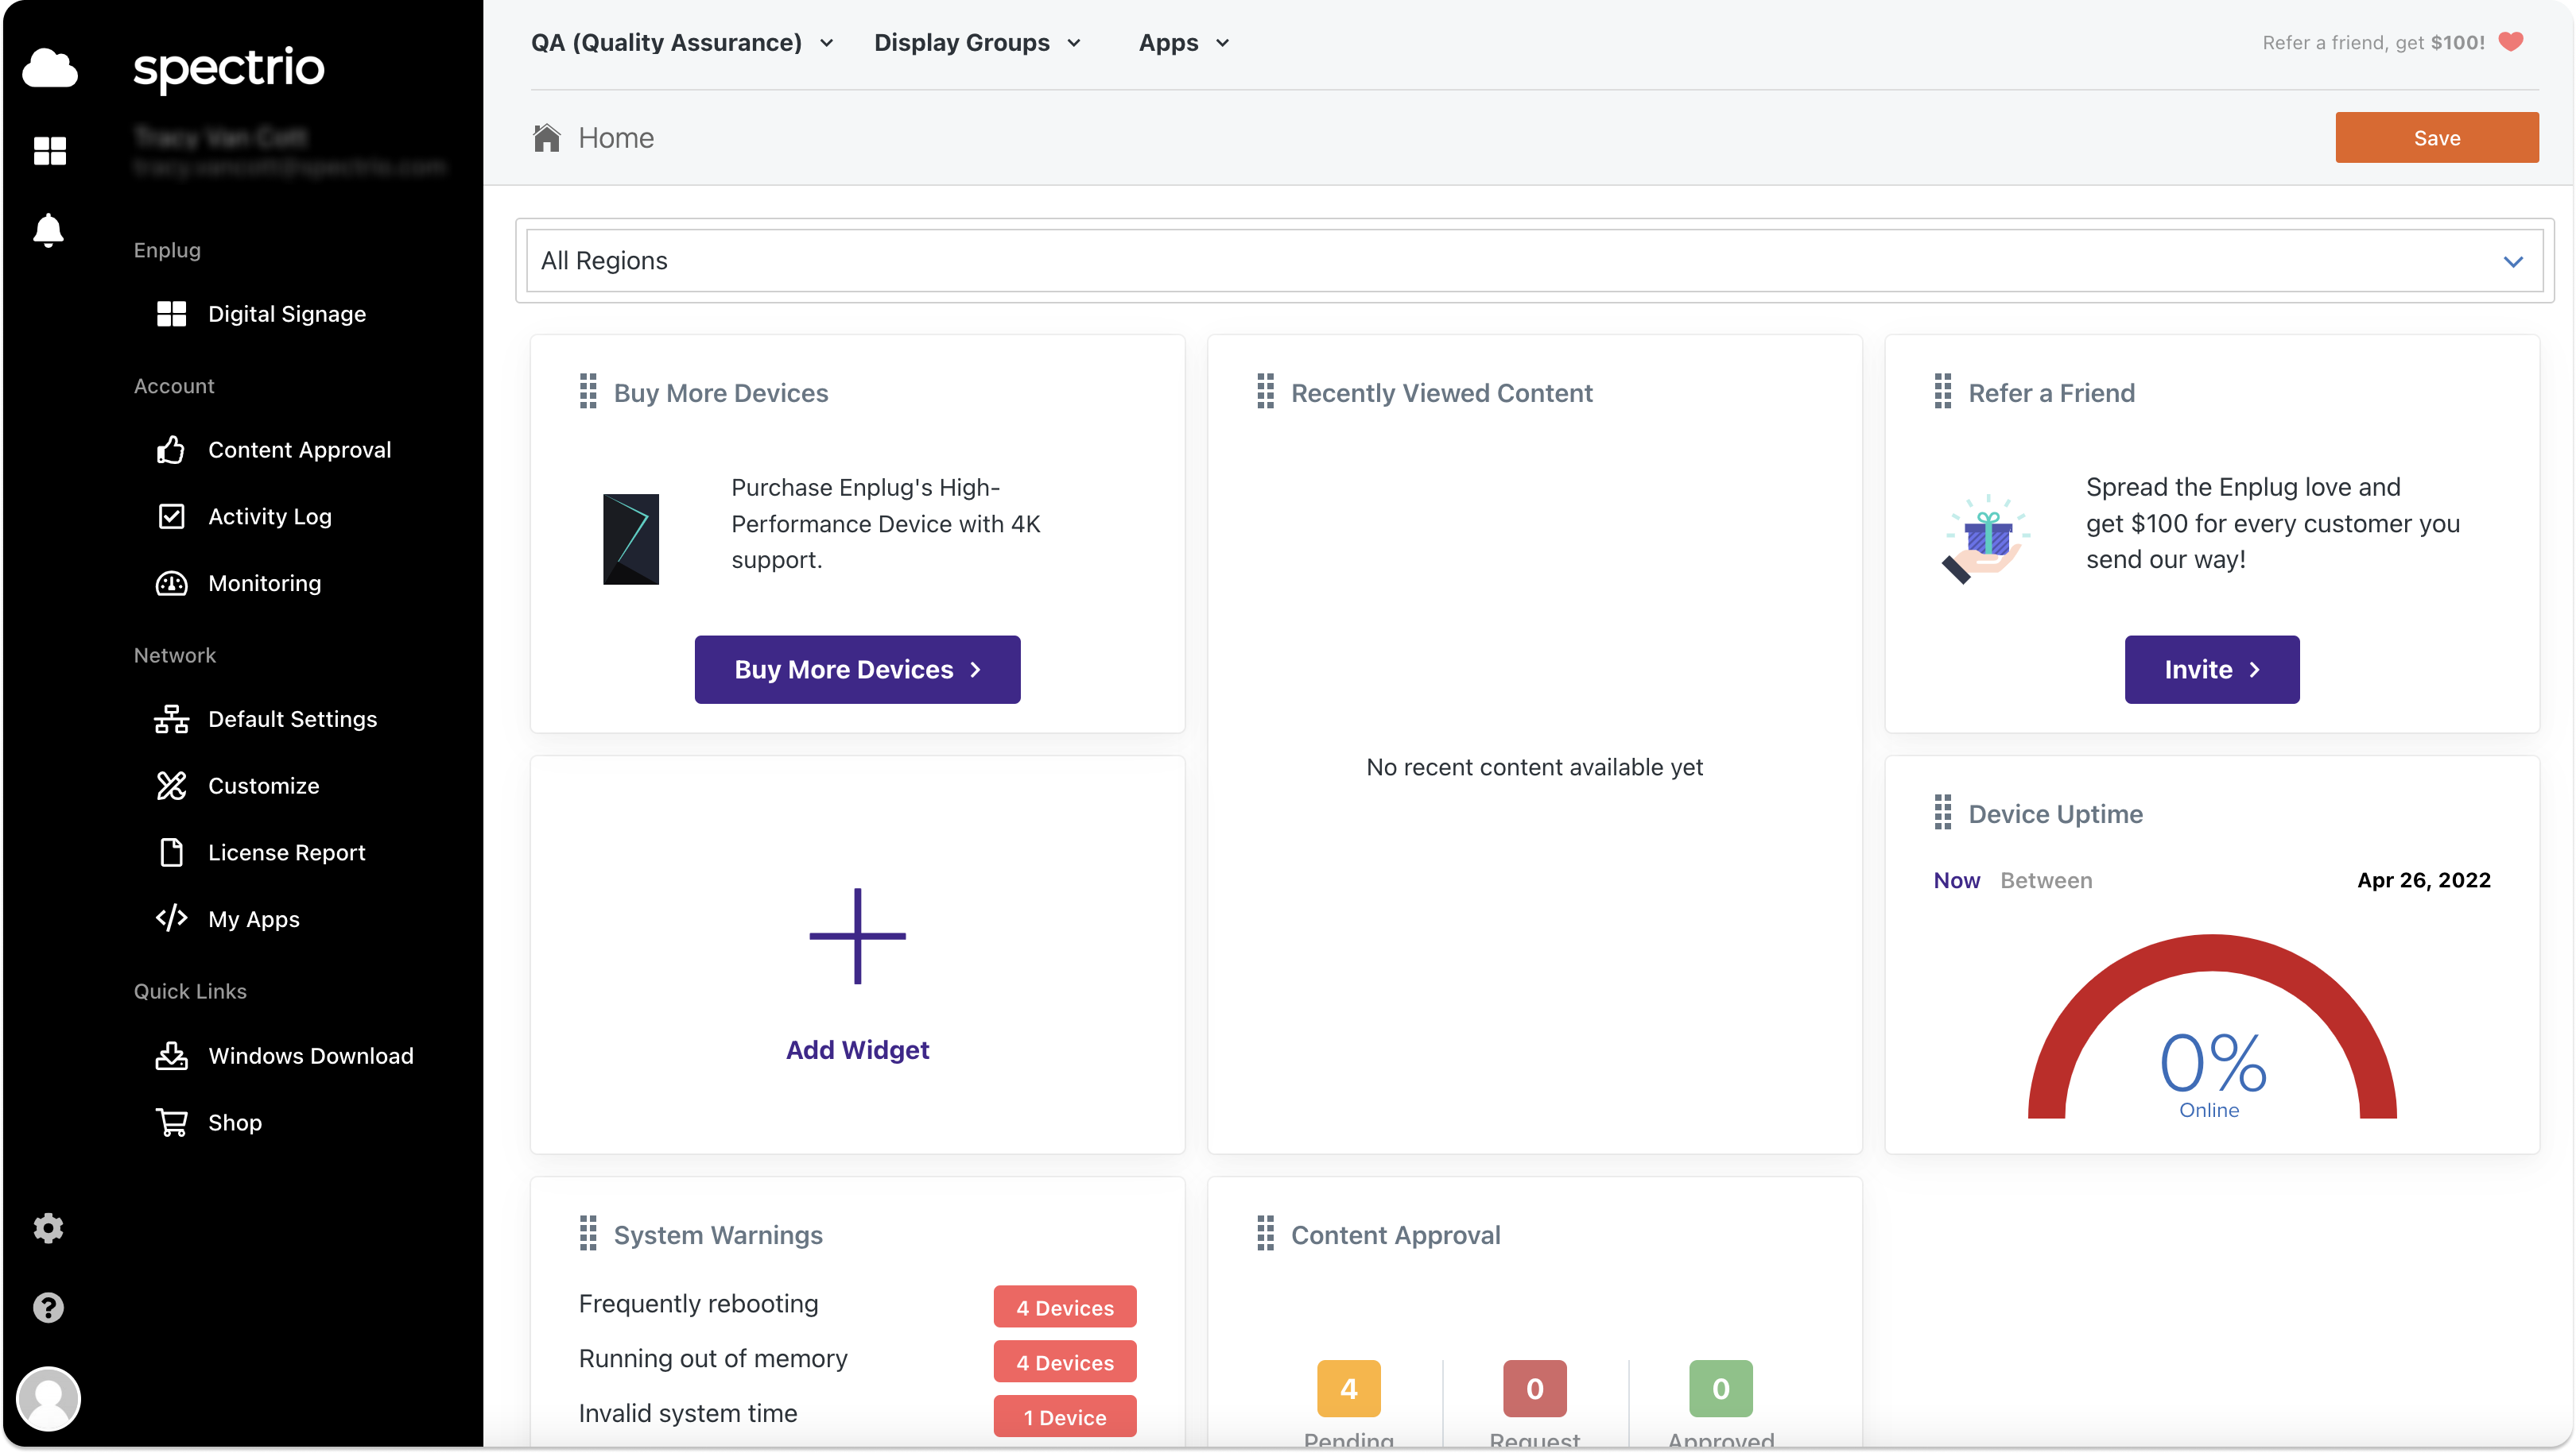The image size is (2576, 1453).
Task: Click the yellow Pending count badge
Action: 1348,1388
